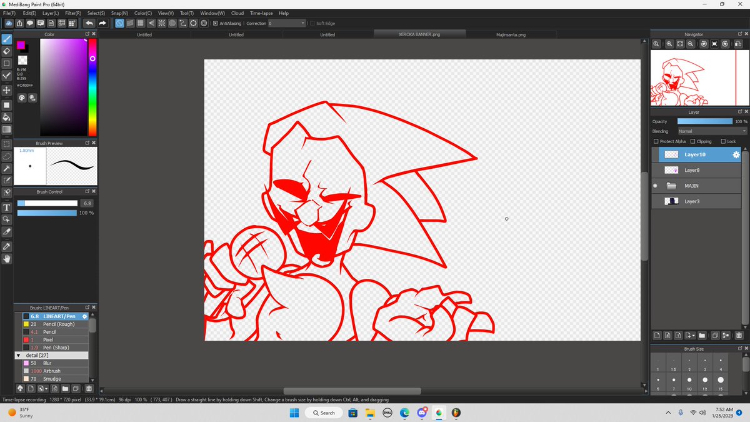The image size is (750, 422).
Task: Enable Protect Alpha checkbox
Action: (x=656, y=141)
